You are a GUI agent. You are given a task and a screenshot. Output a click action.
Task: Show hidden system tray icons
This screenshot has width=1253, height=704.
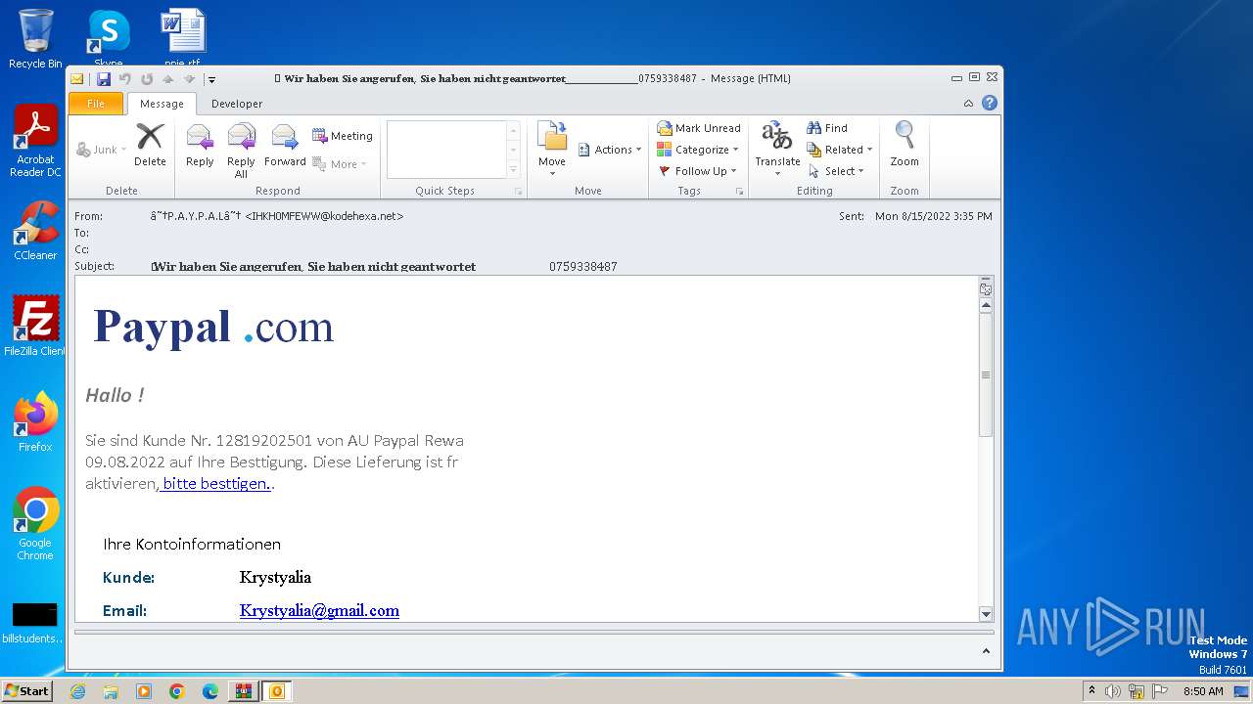1091,691
